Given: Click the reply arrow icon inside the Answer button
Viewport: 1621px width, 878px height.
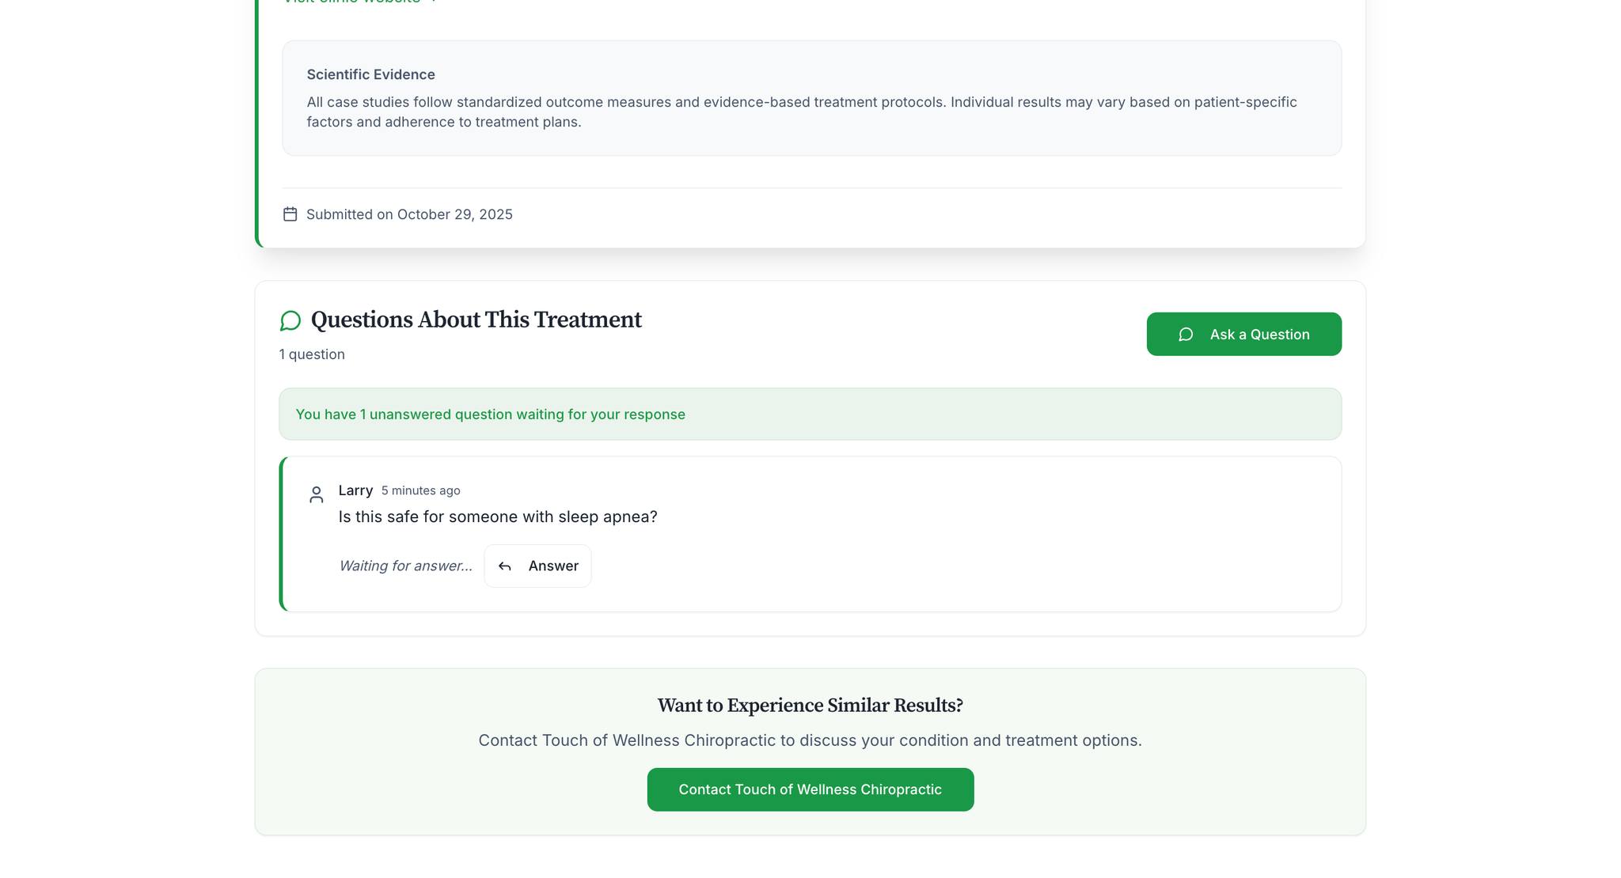Looking at the screenshot, I should (504, 566).
